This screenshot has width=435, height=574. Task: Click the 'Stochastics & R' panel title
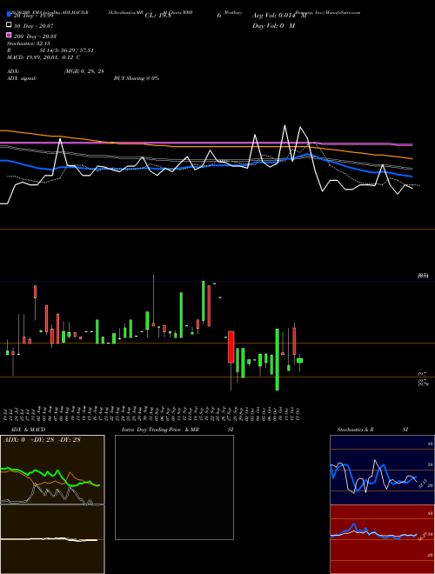pos(355,430)
